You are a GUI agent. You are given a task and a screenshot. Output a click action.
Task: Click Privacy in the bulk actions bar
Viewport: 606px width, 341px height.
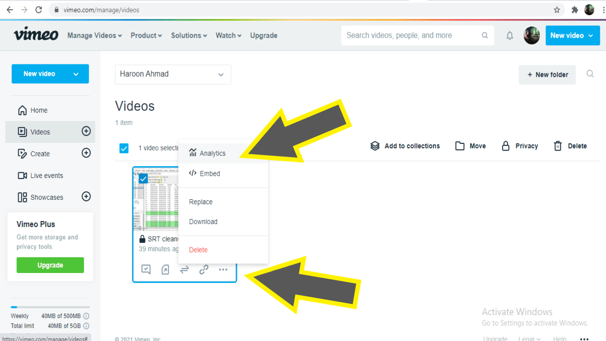click(519, 146)
